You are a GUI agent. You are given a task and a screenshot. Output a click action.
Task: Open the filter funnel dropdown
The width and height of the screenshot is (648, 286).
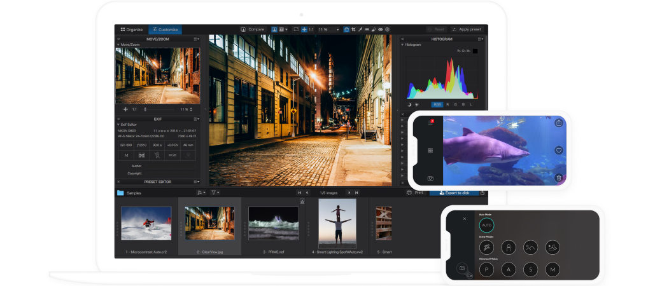pos(215,193)
